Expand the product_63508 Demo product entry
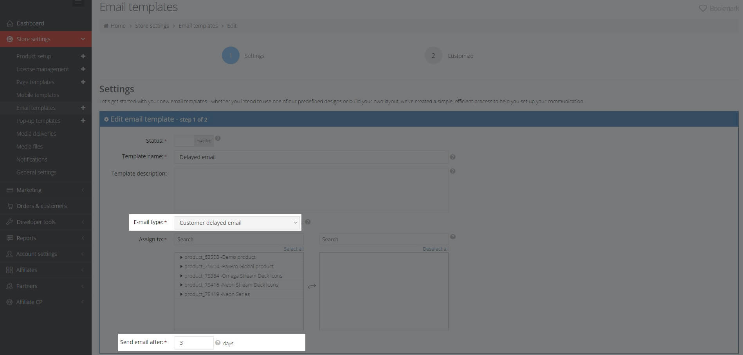 (x=181, y=257)
